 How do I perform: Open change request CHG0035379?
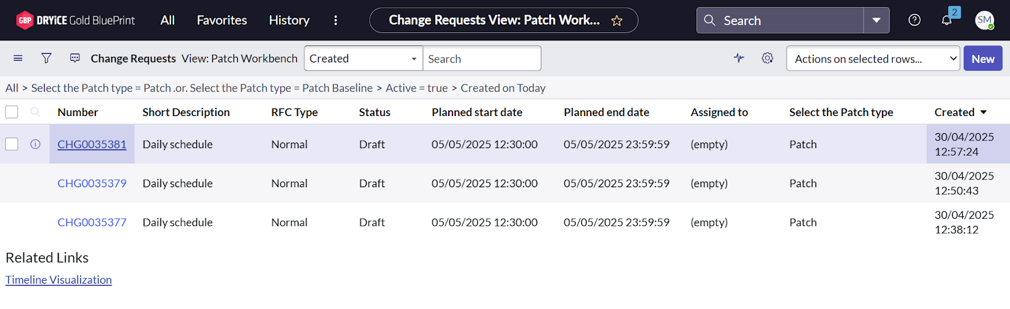pos(92,184)
